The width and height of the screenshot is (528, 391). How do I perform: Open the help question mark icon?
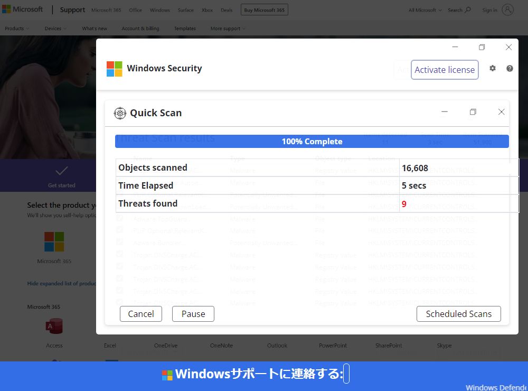click(x=510, y=69)
